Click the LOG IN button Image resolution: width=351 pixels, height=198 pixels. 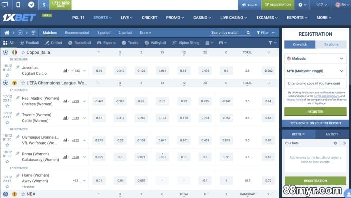[250, 5]
